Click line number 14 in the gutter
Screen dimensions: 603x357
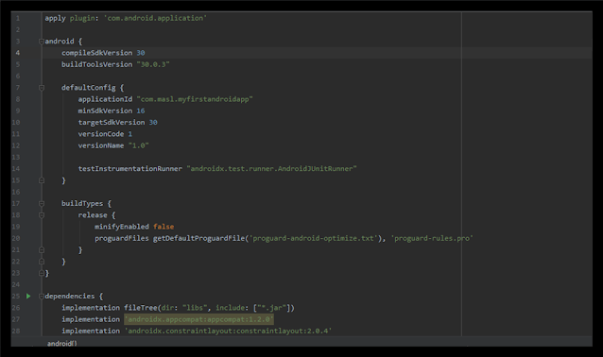point(16,169)
